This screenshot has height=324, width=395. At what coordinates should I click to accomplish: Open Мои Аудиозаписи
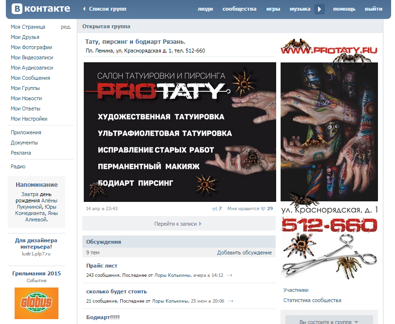pyautogui.click(x=32, y=68)
